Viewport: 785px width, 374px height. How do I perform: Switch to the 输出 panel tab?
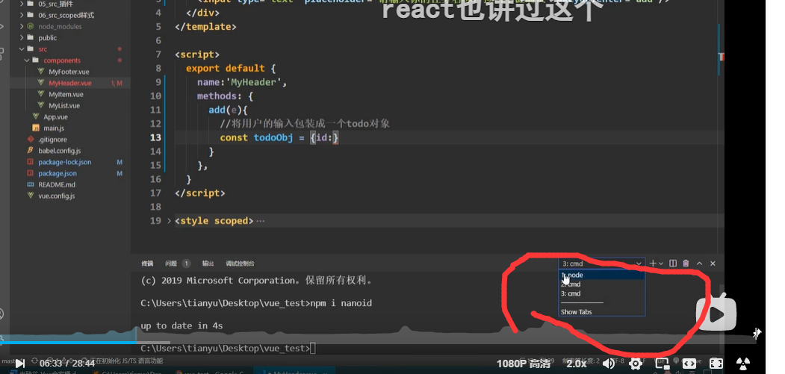tap(208, 264)
